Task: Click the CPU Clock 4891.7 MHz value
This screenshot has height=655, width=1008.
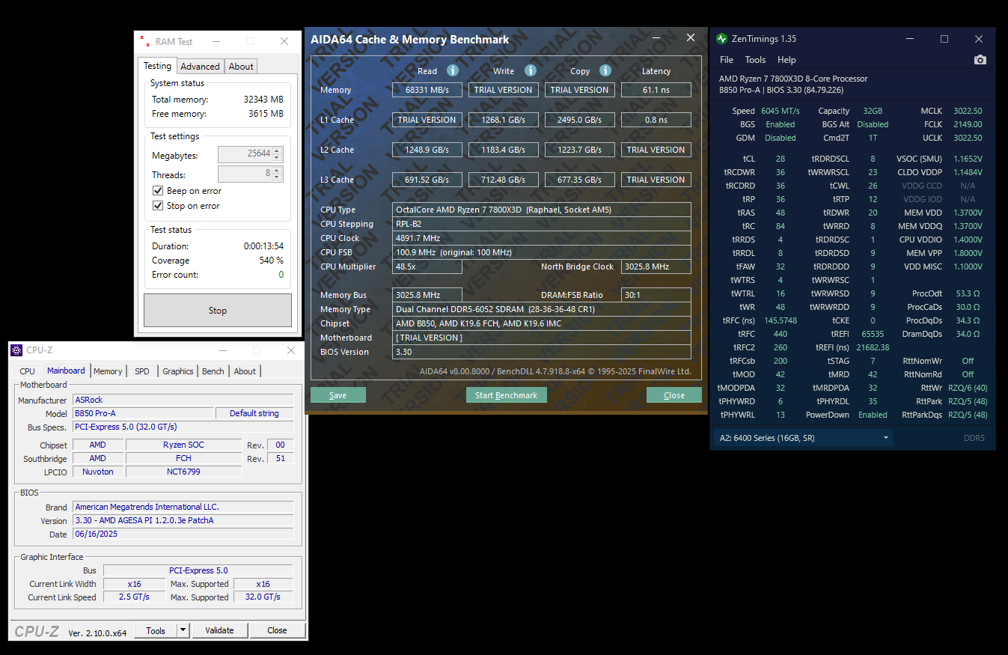Action: (x=542, y=238)
